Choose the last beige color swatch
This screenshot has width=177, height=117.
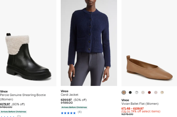tap(162, 92)
